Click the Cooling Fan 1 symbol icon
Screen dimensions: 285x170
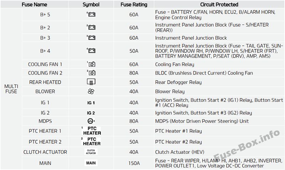tap(91, 64)
